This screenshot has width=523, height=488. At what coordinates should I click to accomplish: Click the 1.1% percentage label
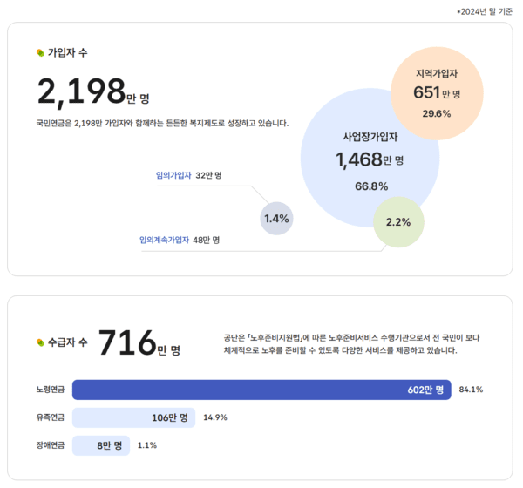pyautogui.click(x=147, y=445)
